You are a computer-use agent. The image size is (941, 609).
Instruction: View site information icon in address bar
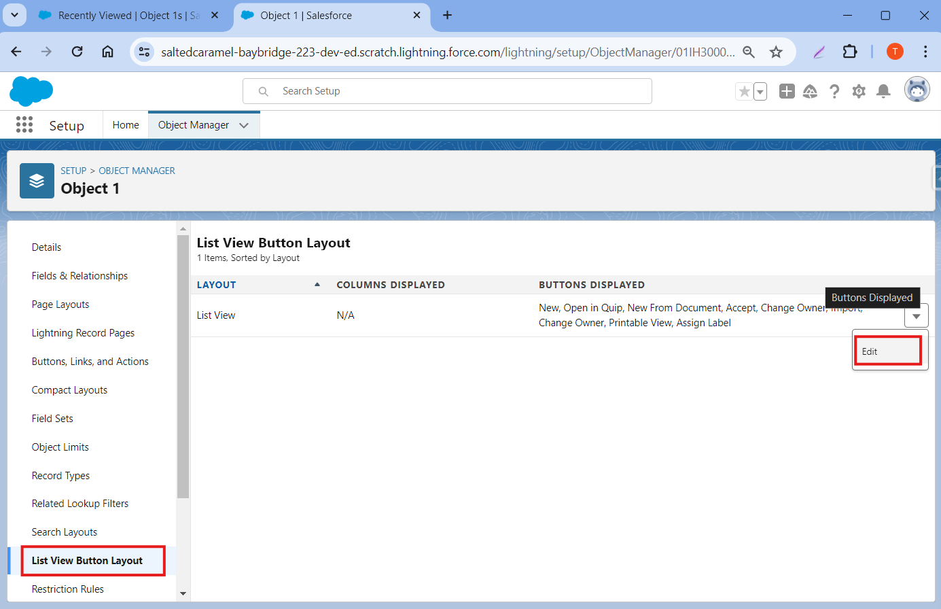(144, 52)
